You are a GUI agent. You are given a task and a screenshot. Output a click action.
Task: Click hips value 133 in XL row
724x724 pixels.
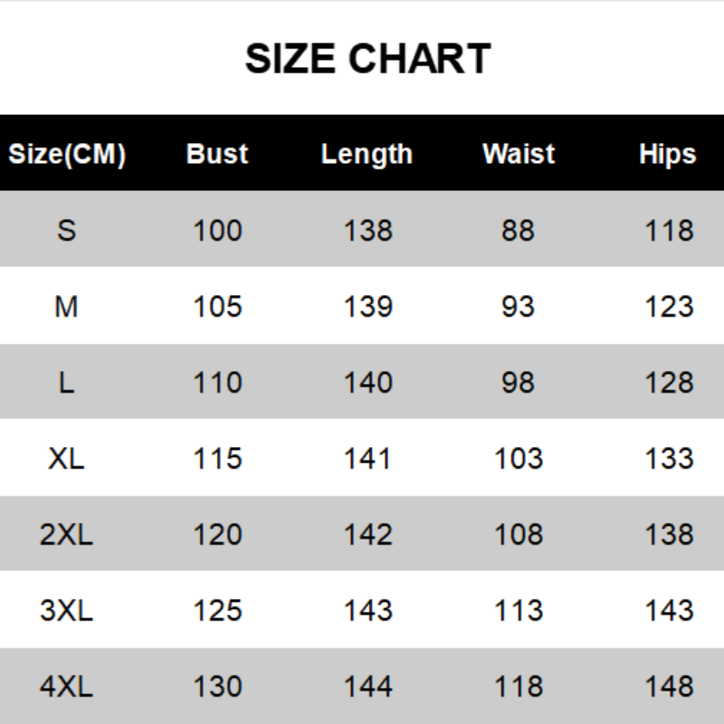(669, 459)
